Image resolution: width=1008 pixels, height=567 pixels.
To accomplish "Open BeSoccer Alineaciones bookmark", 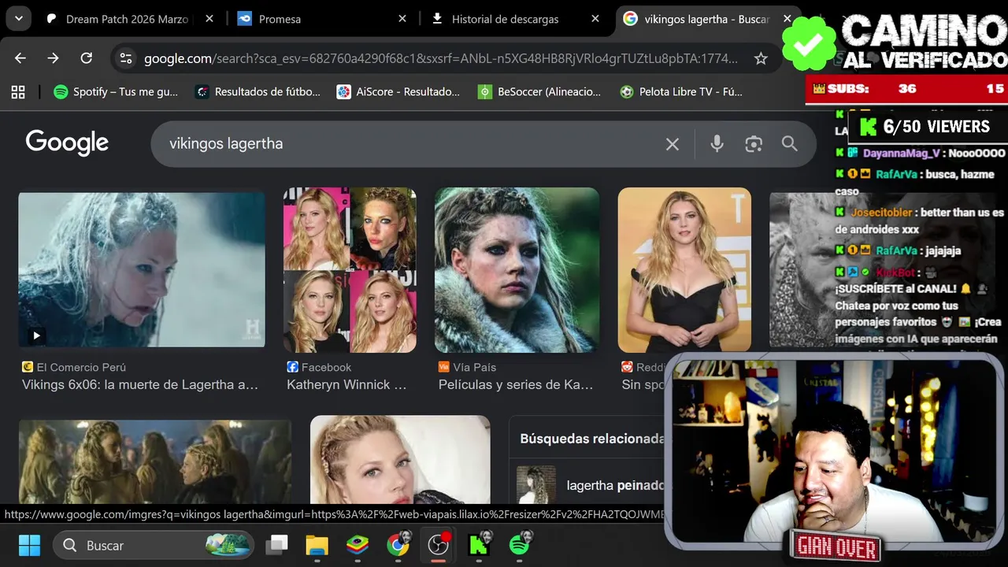I will coord(539,92).
